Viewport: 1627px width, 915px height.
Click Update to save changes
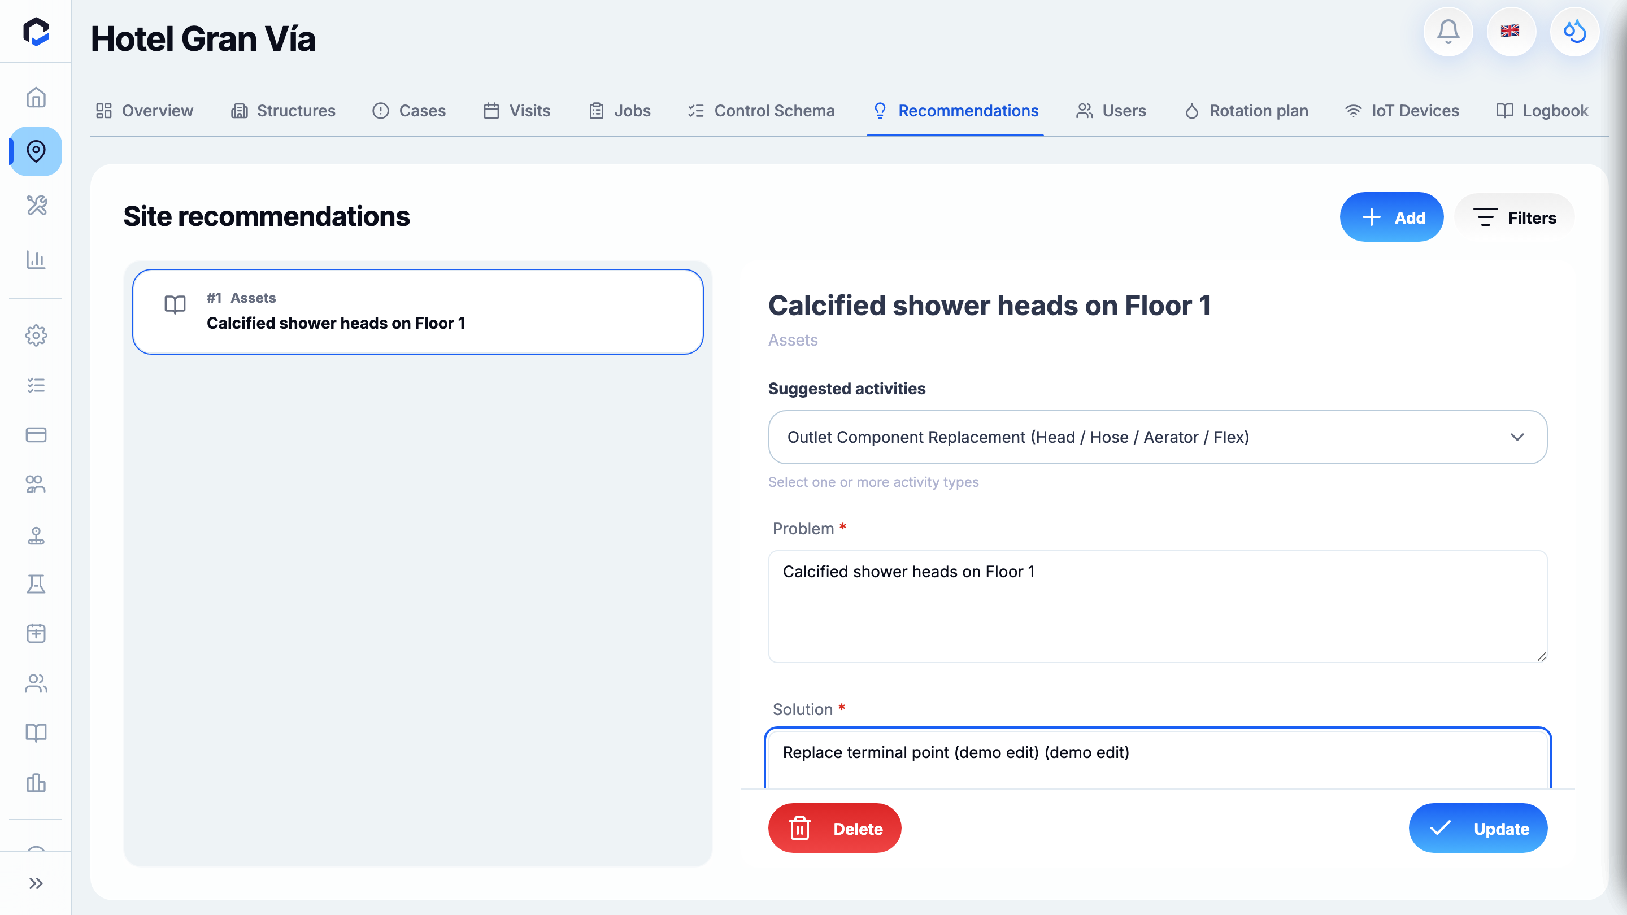pyautogui.click(x=1478, y=828)
